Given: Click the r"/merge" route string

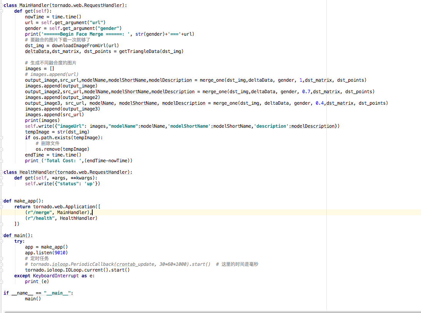Looking at the screenshot, I should pos(40,213).
